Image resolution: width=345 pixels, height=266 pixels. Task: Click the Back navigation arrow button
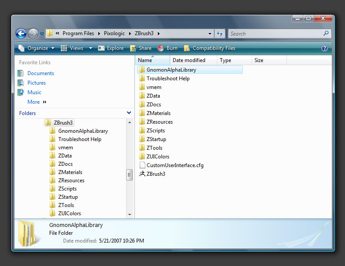(21, 33)
